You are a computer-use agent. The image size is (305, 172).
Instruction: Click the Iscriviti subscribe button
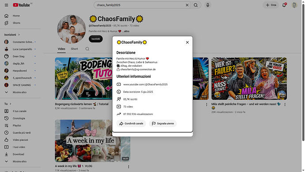(96, 39)
